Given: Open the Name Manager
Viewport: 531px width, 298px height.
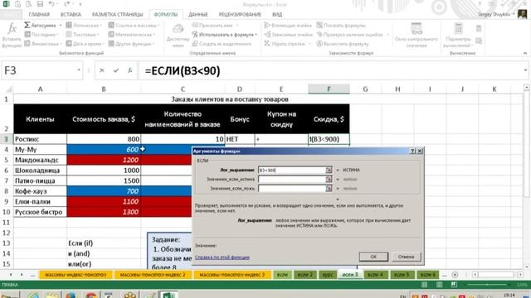Looking at the screenshot, I should (x=178, y=35).
